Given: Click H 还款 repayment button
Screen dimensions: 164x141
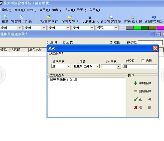Looking at the screenshot, I should click(x=68, y=42).
